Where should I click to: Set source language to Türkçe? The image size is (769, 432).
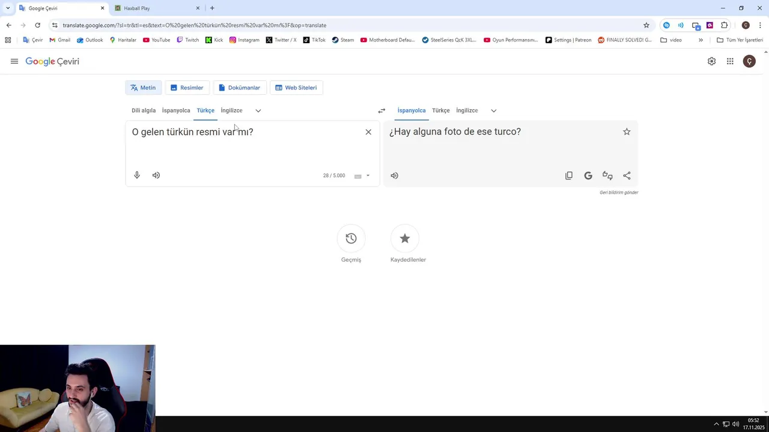point(205,110)
